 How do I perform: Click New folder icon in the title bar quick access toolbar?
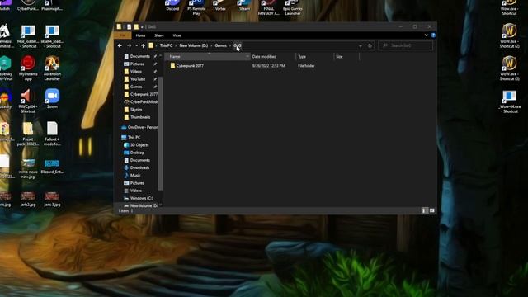136,26
